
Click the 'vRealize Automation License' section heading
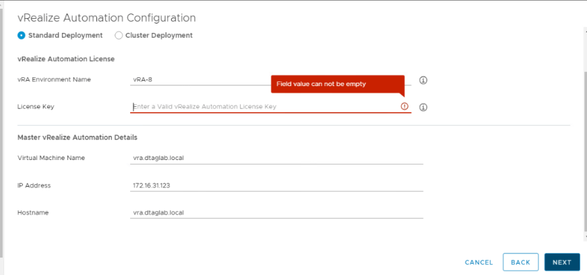66,58
